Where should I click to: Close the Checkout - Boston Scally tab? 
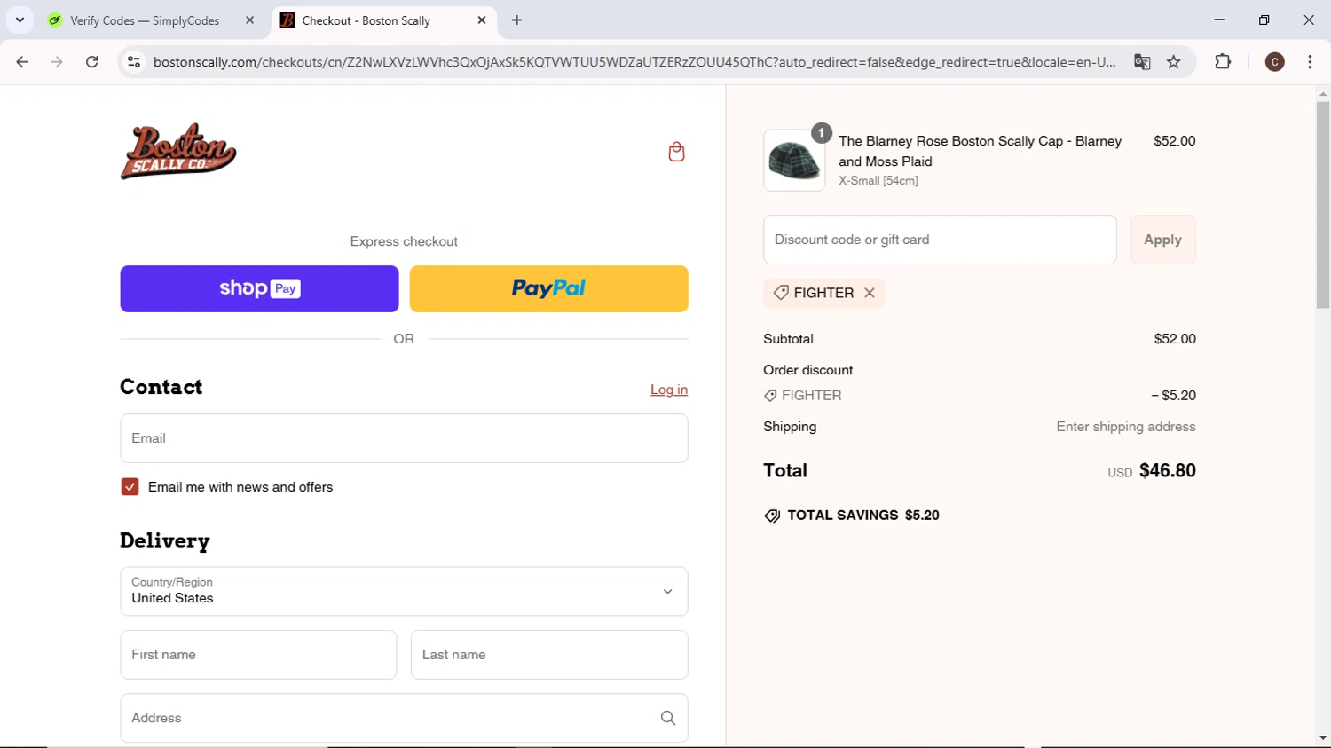482,20
